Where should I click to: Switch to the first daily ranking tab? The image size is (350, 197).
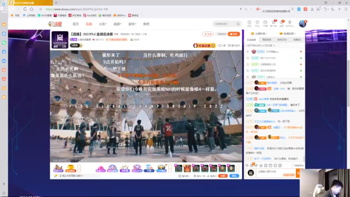pyautogui.click(x=251, y=39)
